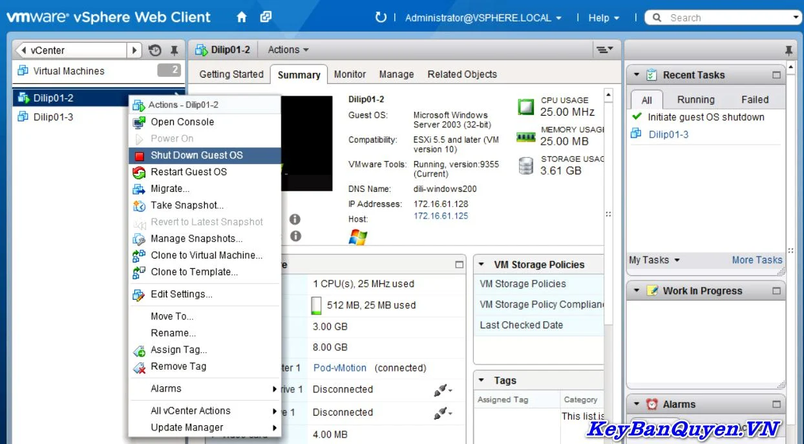The width and height of the screenshot is (804, 444).
Task: Open Dilip01-3 link in Recent Tasks
Action: coord(668,134)
